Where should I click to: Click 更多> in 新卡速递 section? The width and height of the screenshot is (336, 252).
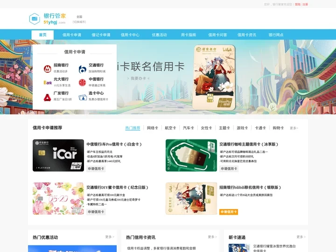coord(301,237)
